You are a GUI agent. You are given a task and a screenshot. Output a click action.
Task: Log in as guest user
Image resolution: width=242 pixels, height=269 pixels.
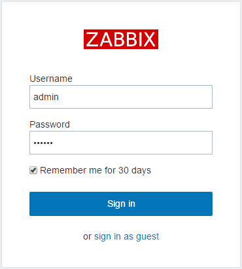126,237
